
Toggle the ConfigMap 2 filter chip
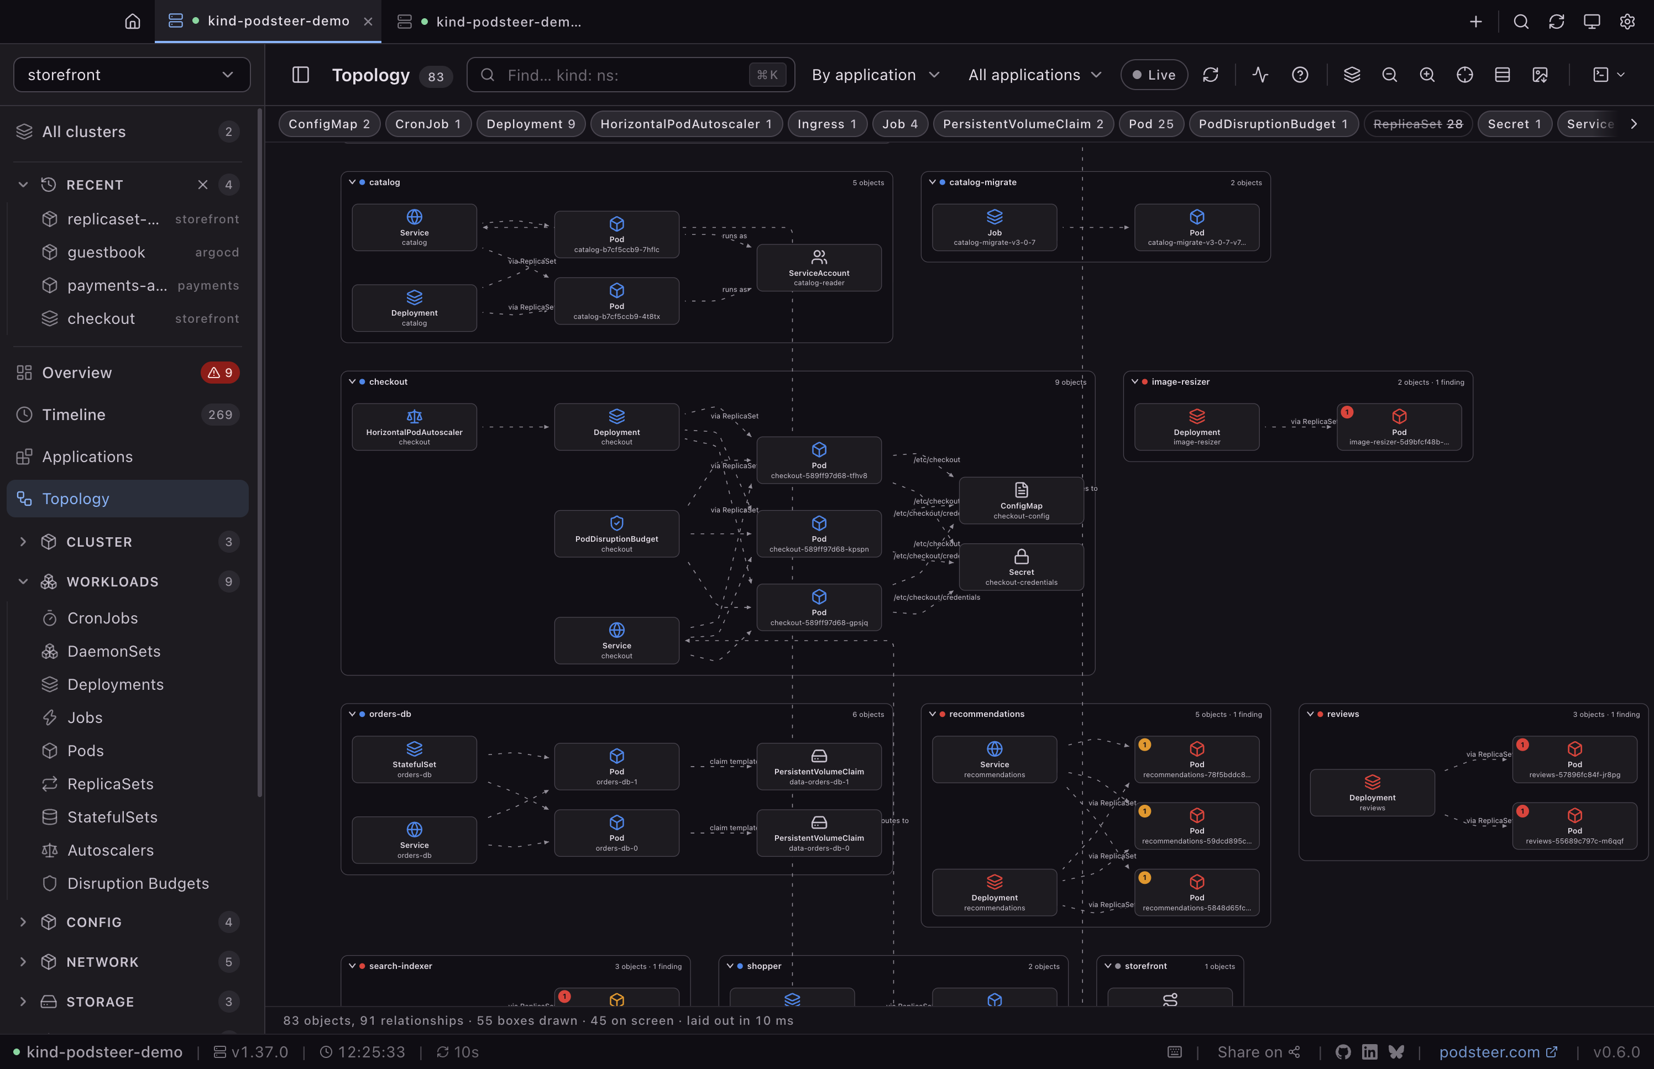[329, 124]
